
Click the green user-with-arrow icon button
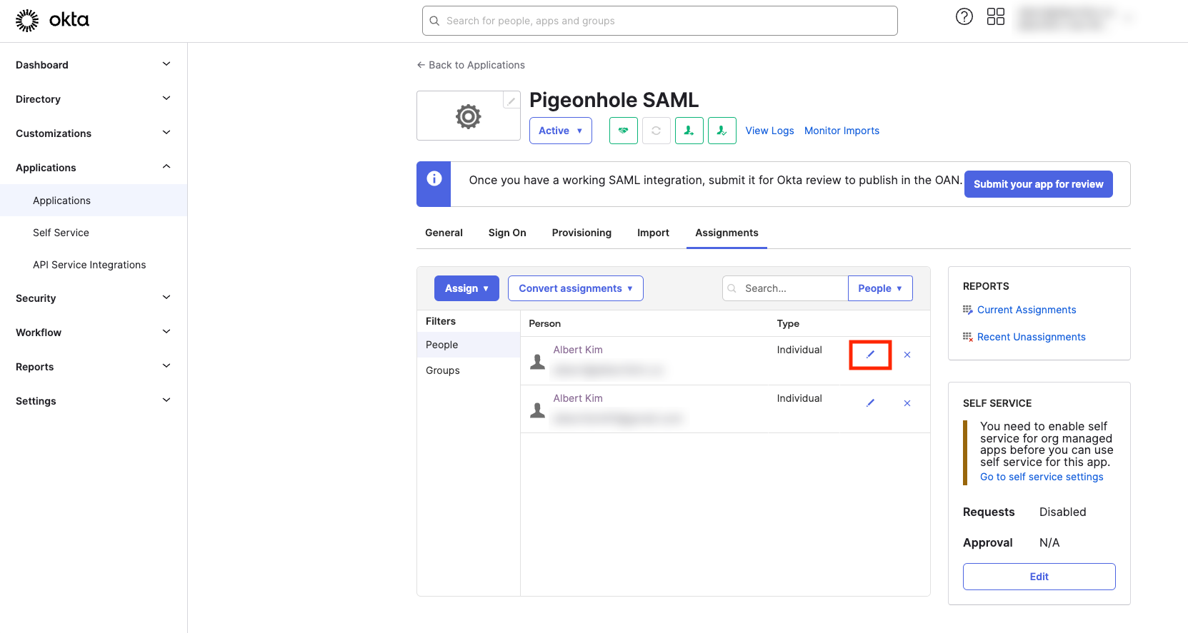[689, 131]
